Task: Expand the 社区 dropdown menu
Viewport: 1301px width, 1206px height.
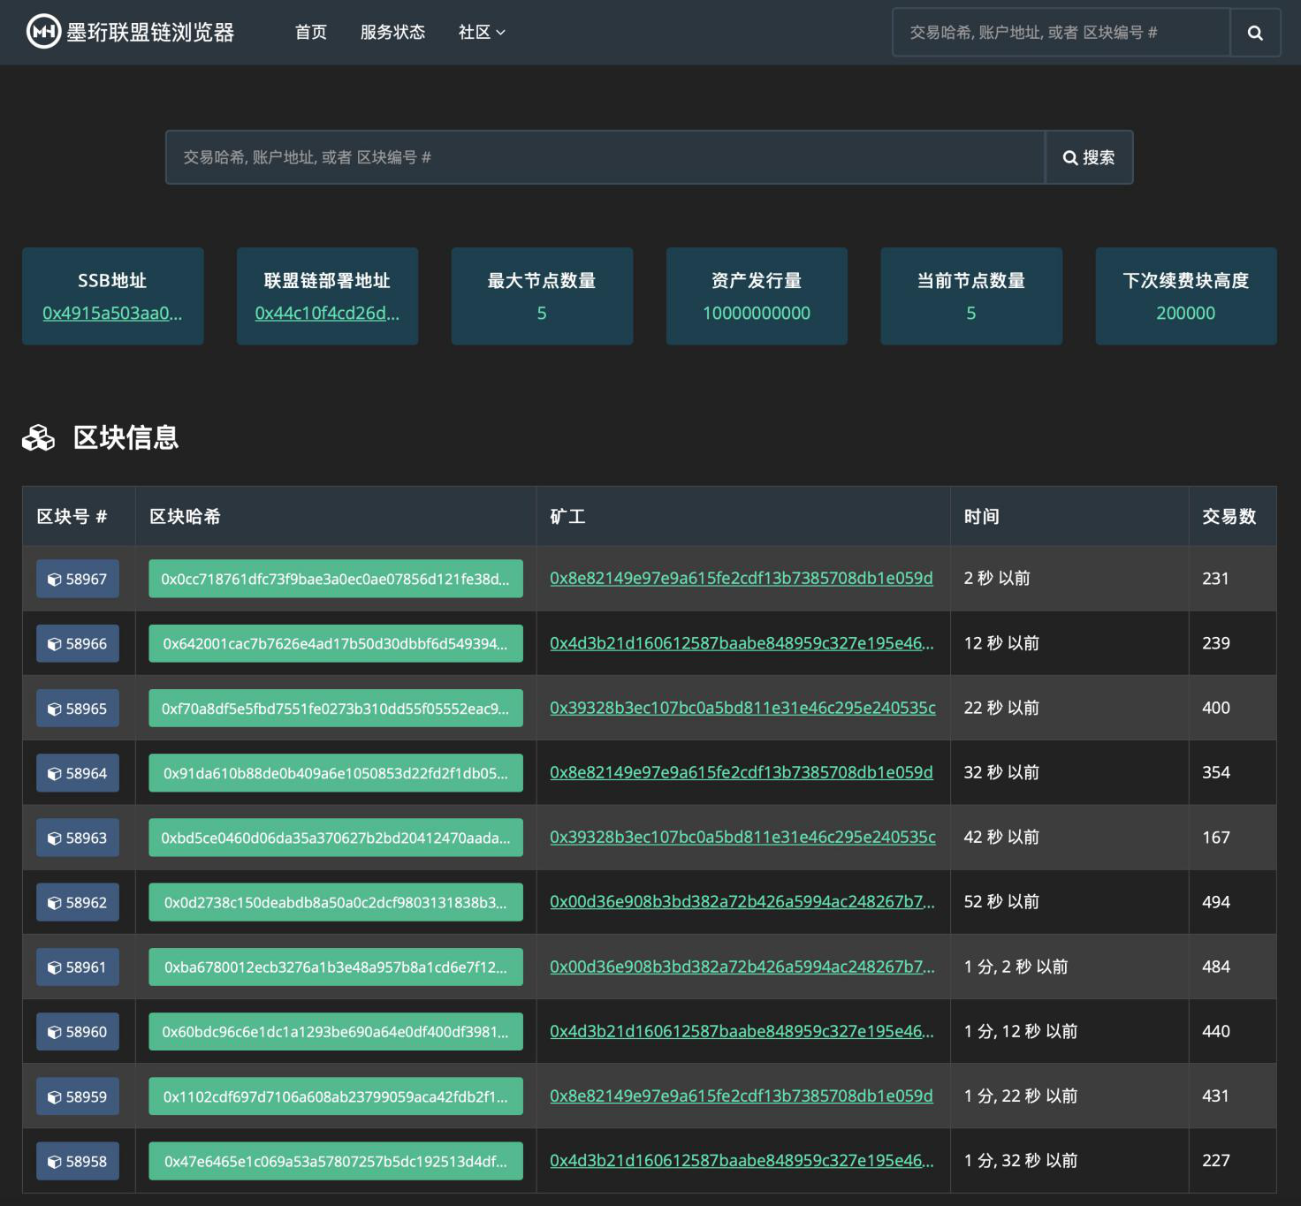Action: coord(481,33)
